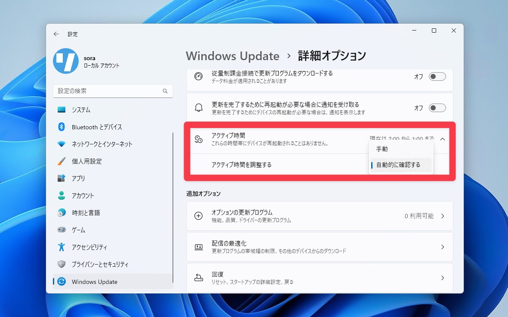508x317 pixels.
Task: Click the back arrow in settings header
Action: pos(56,34)
